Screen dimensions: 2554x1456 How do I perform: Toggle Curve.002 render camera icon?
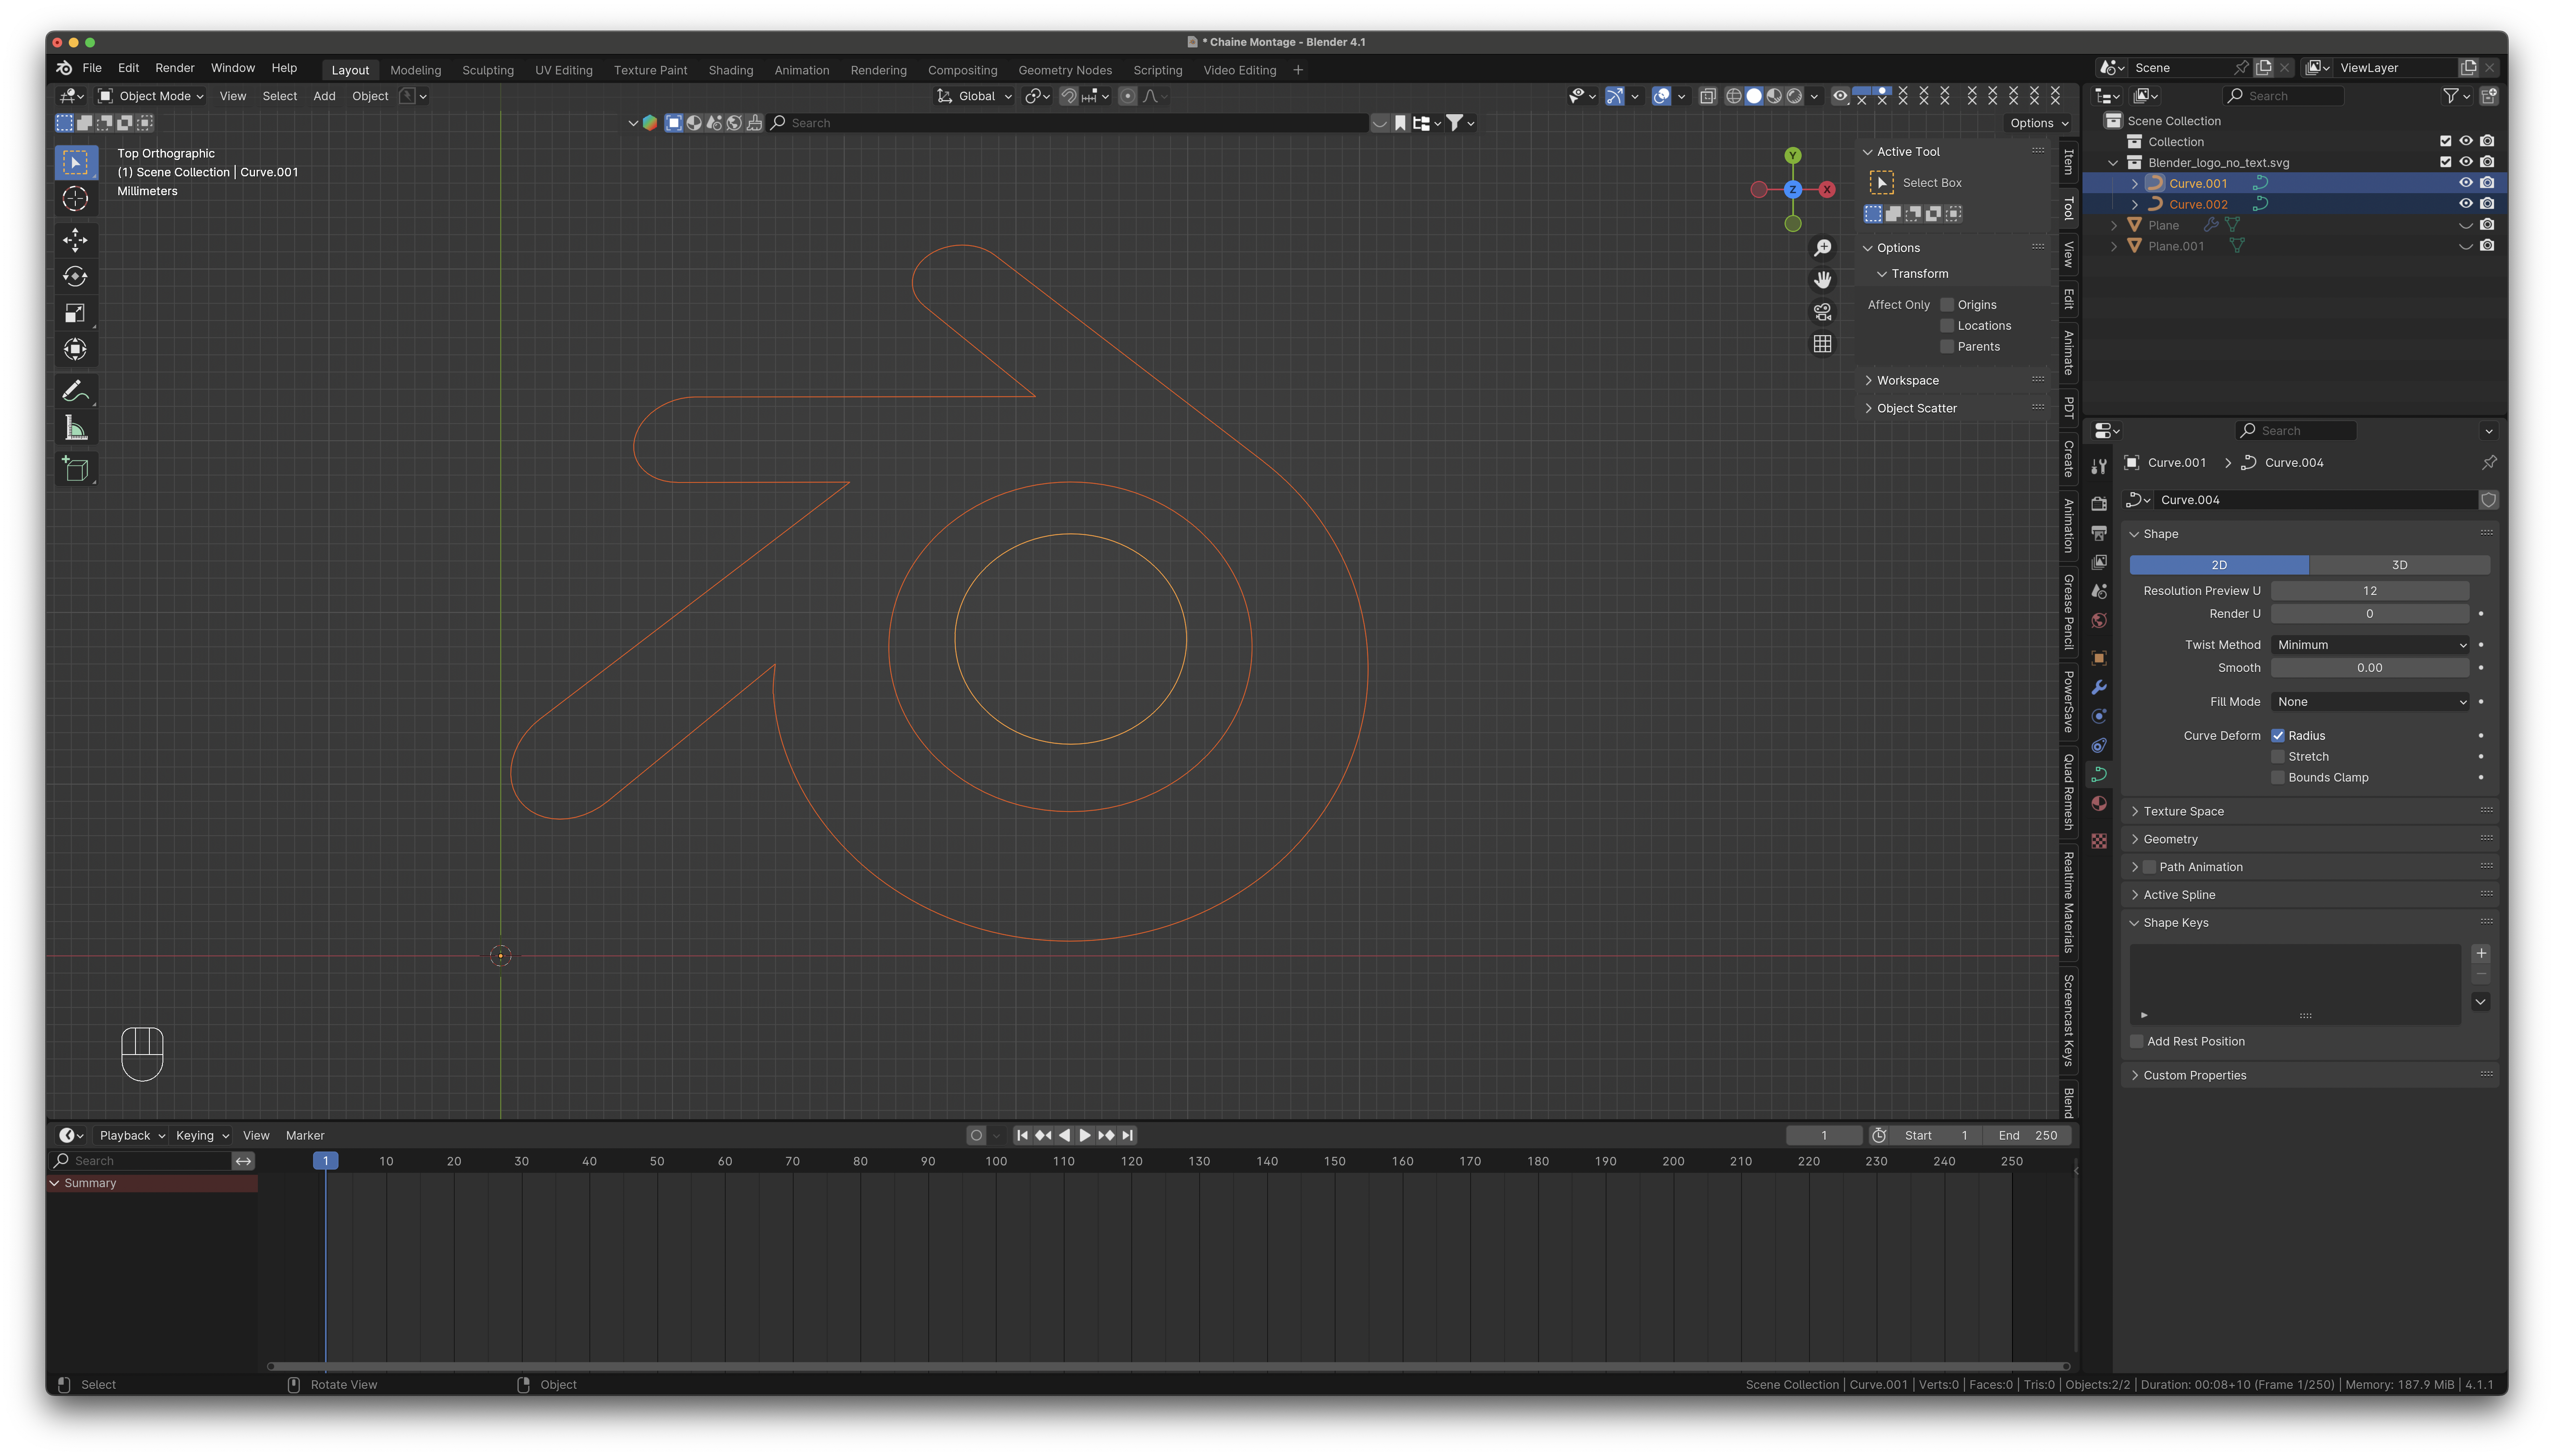click(x=2487, y=204)
